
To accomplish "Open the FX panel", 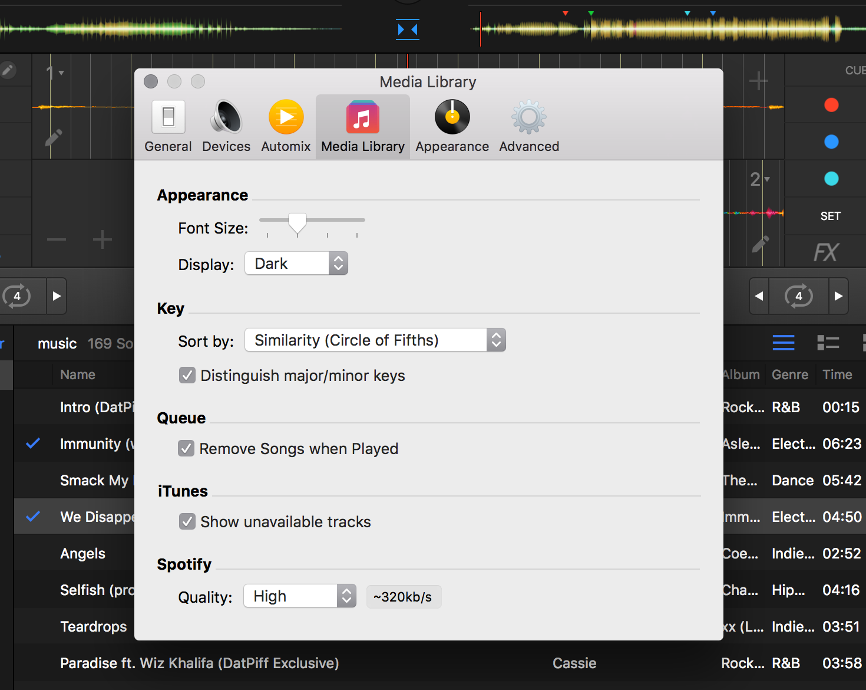I will coord(826,252).
